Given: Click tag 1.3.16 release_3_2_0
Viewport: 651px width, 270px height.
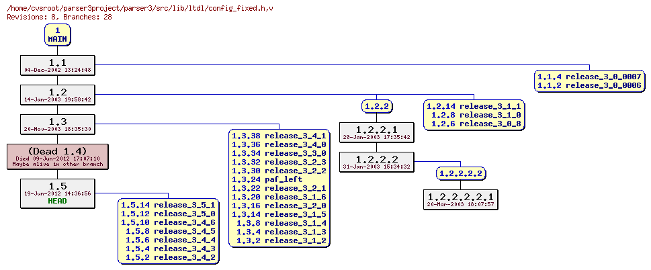Looking at the screenshot, I should click(279, 206).
